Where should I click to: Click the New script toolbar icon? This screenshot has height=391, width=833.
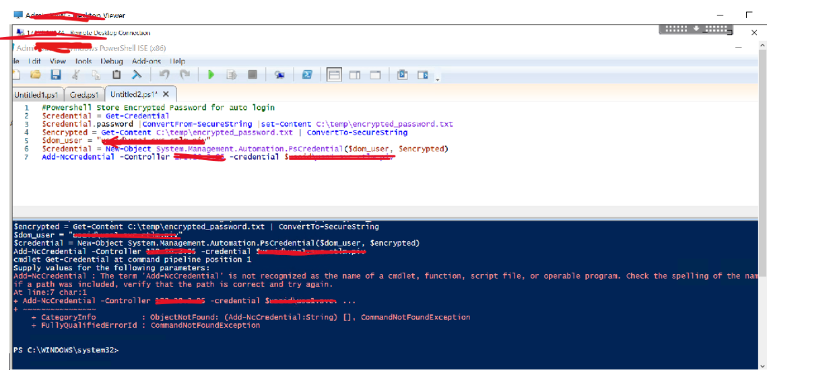(15, 75)
